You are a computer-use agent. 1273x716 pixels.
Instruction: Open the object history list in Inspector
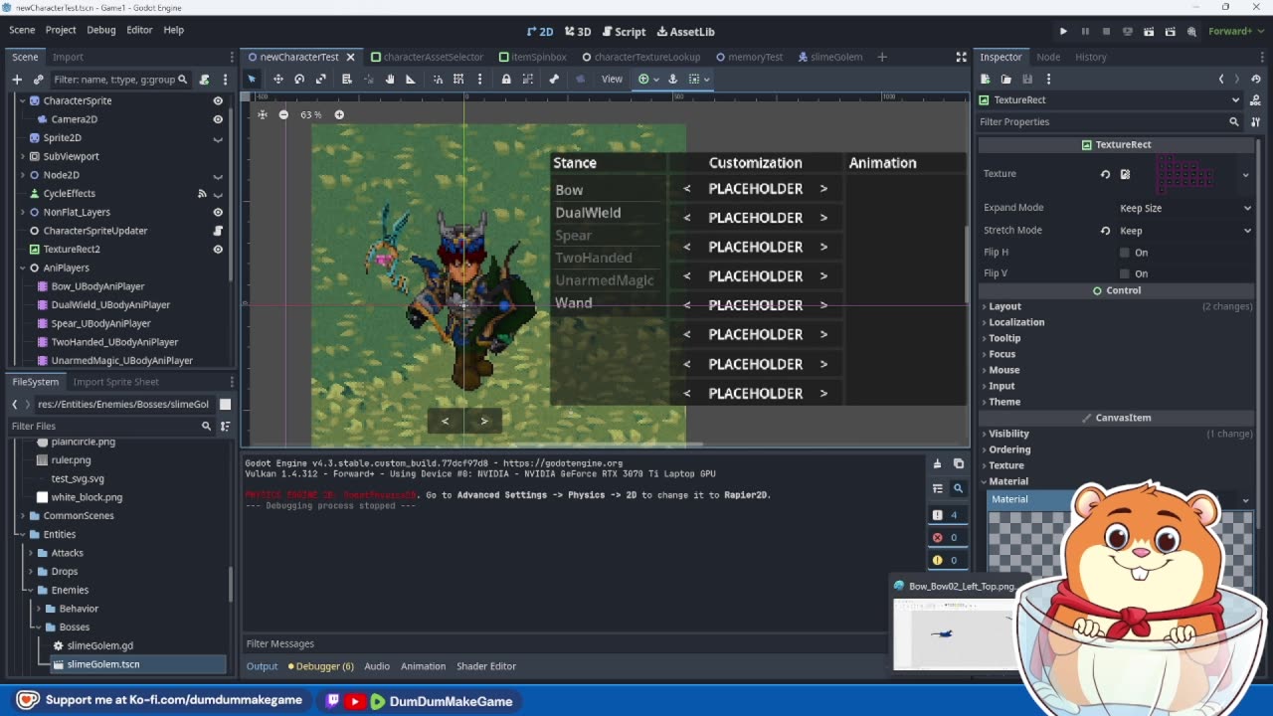[1256, 79]
